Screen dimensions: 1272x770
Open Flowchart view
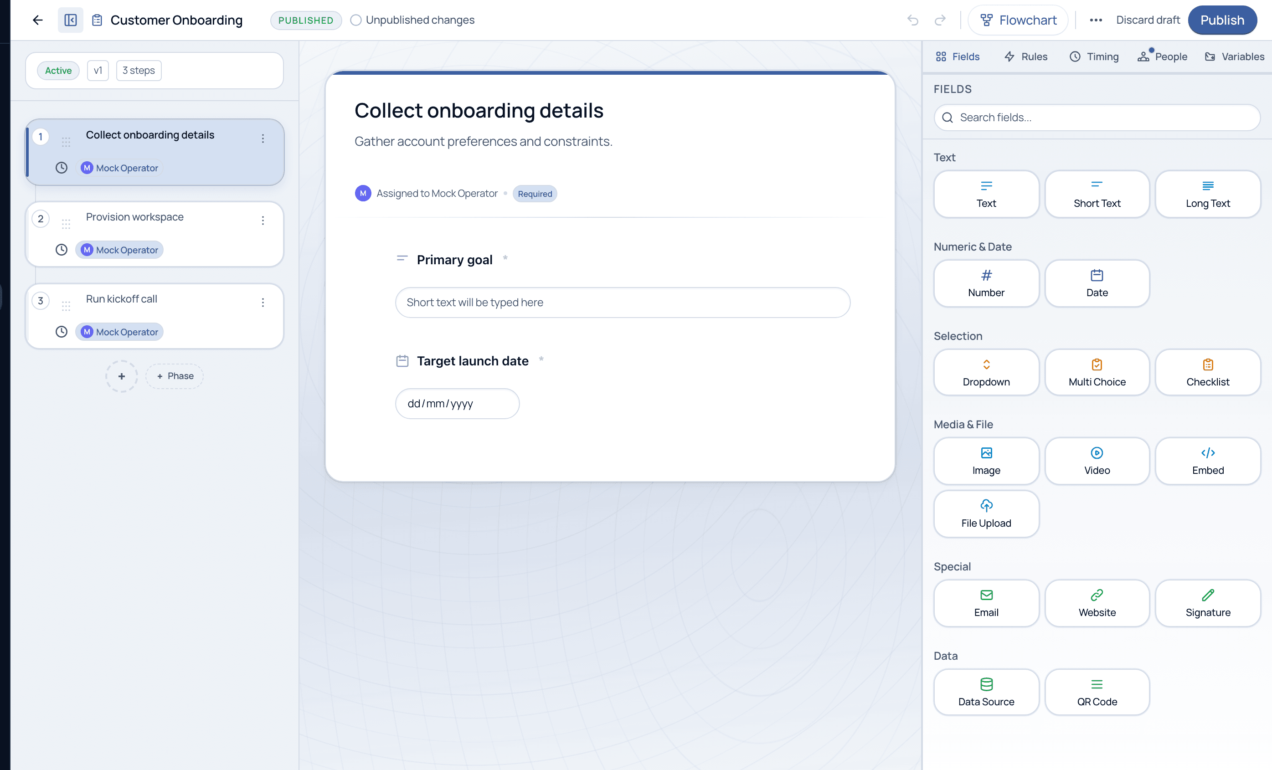click(x=1018, y=20)
